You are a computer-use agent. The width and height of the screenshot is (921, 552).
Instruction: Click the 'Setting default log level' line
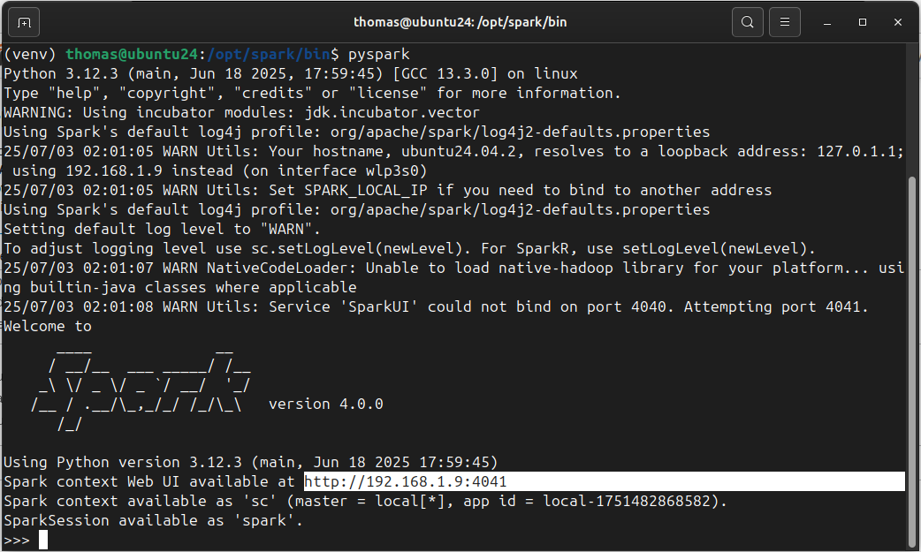click(162, 229)
